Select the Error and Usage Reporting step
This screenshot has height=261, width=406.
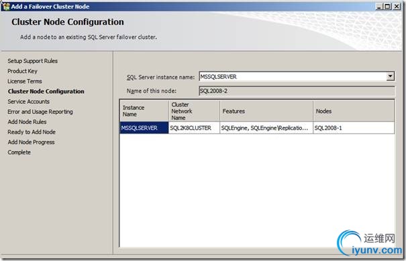[40, 111]
